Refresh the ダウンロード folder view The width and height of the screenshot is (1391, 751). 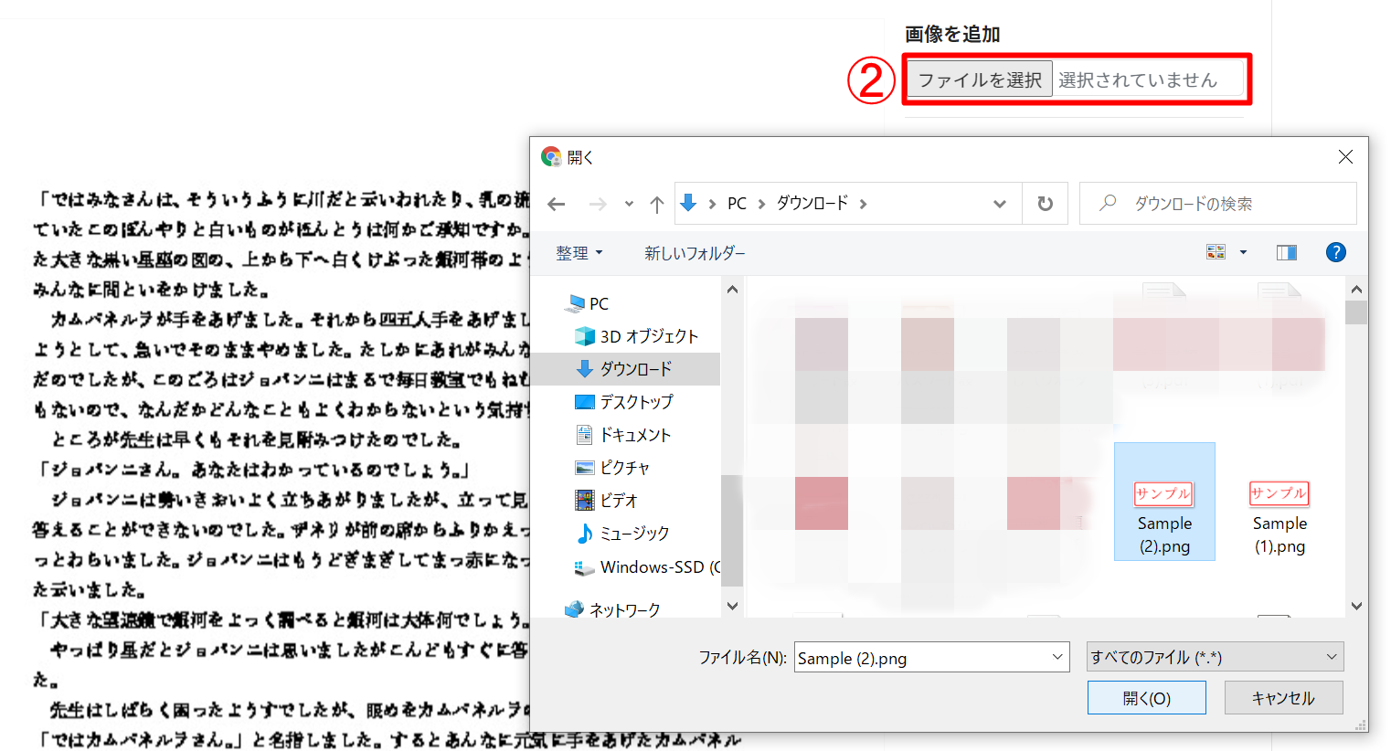pos(1045,203)
